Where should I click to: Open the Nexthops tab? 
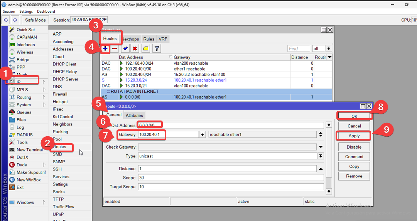coord(130,39)
